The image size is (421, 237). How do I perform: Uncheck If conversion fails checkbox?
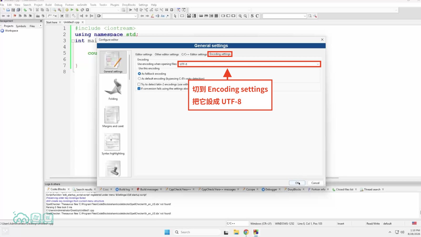point(139,89)
